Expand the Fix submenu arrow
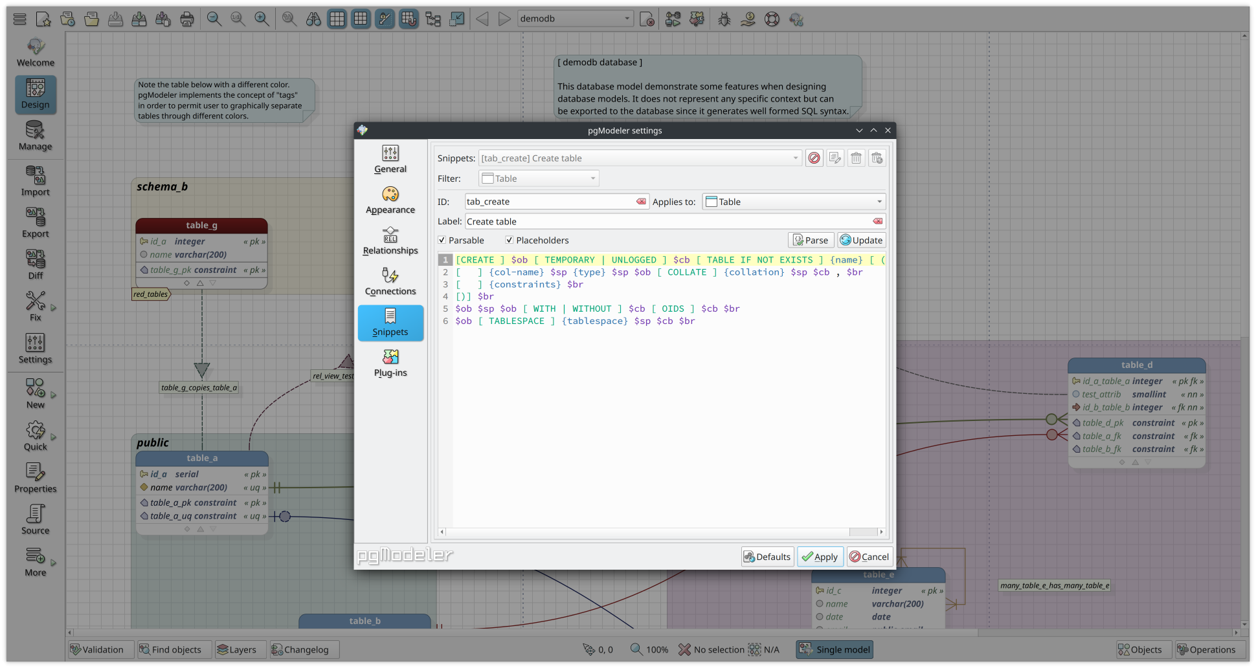The image size is (1256, 668). point(54,308)
